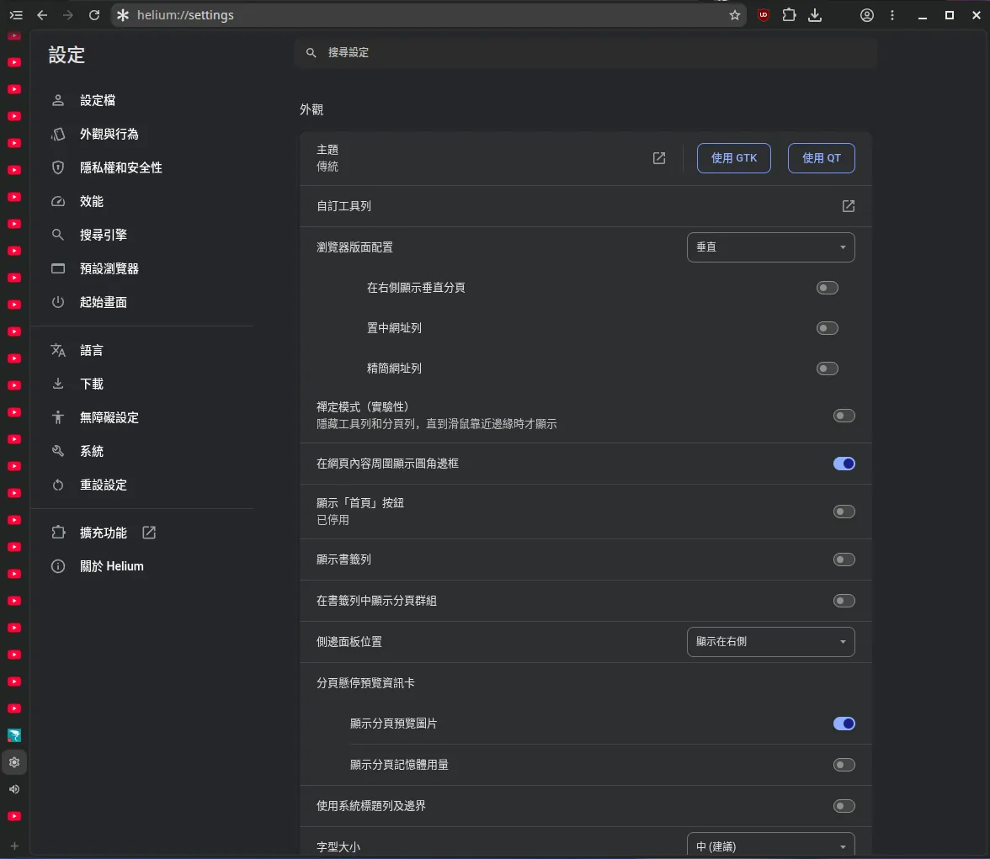Open the theme external link icon
The image size is (990, 859).
[658, 158]
